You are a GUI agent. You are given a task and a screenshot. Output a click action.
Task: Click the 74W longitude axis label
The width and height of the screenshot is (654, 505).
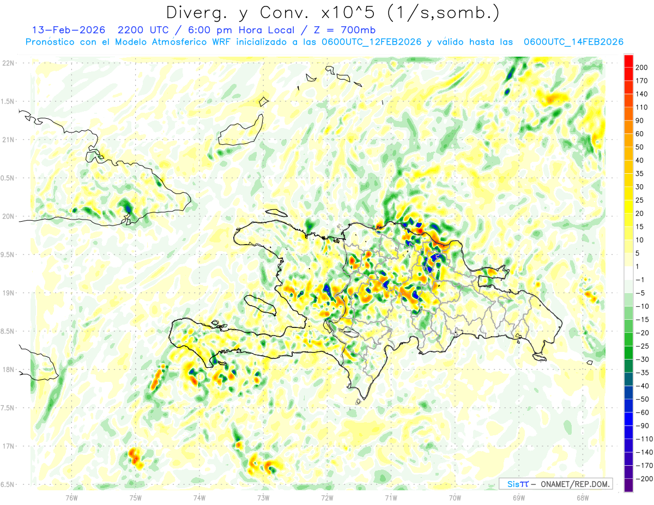tap(199, 498)
